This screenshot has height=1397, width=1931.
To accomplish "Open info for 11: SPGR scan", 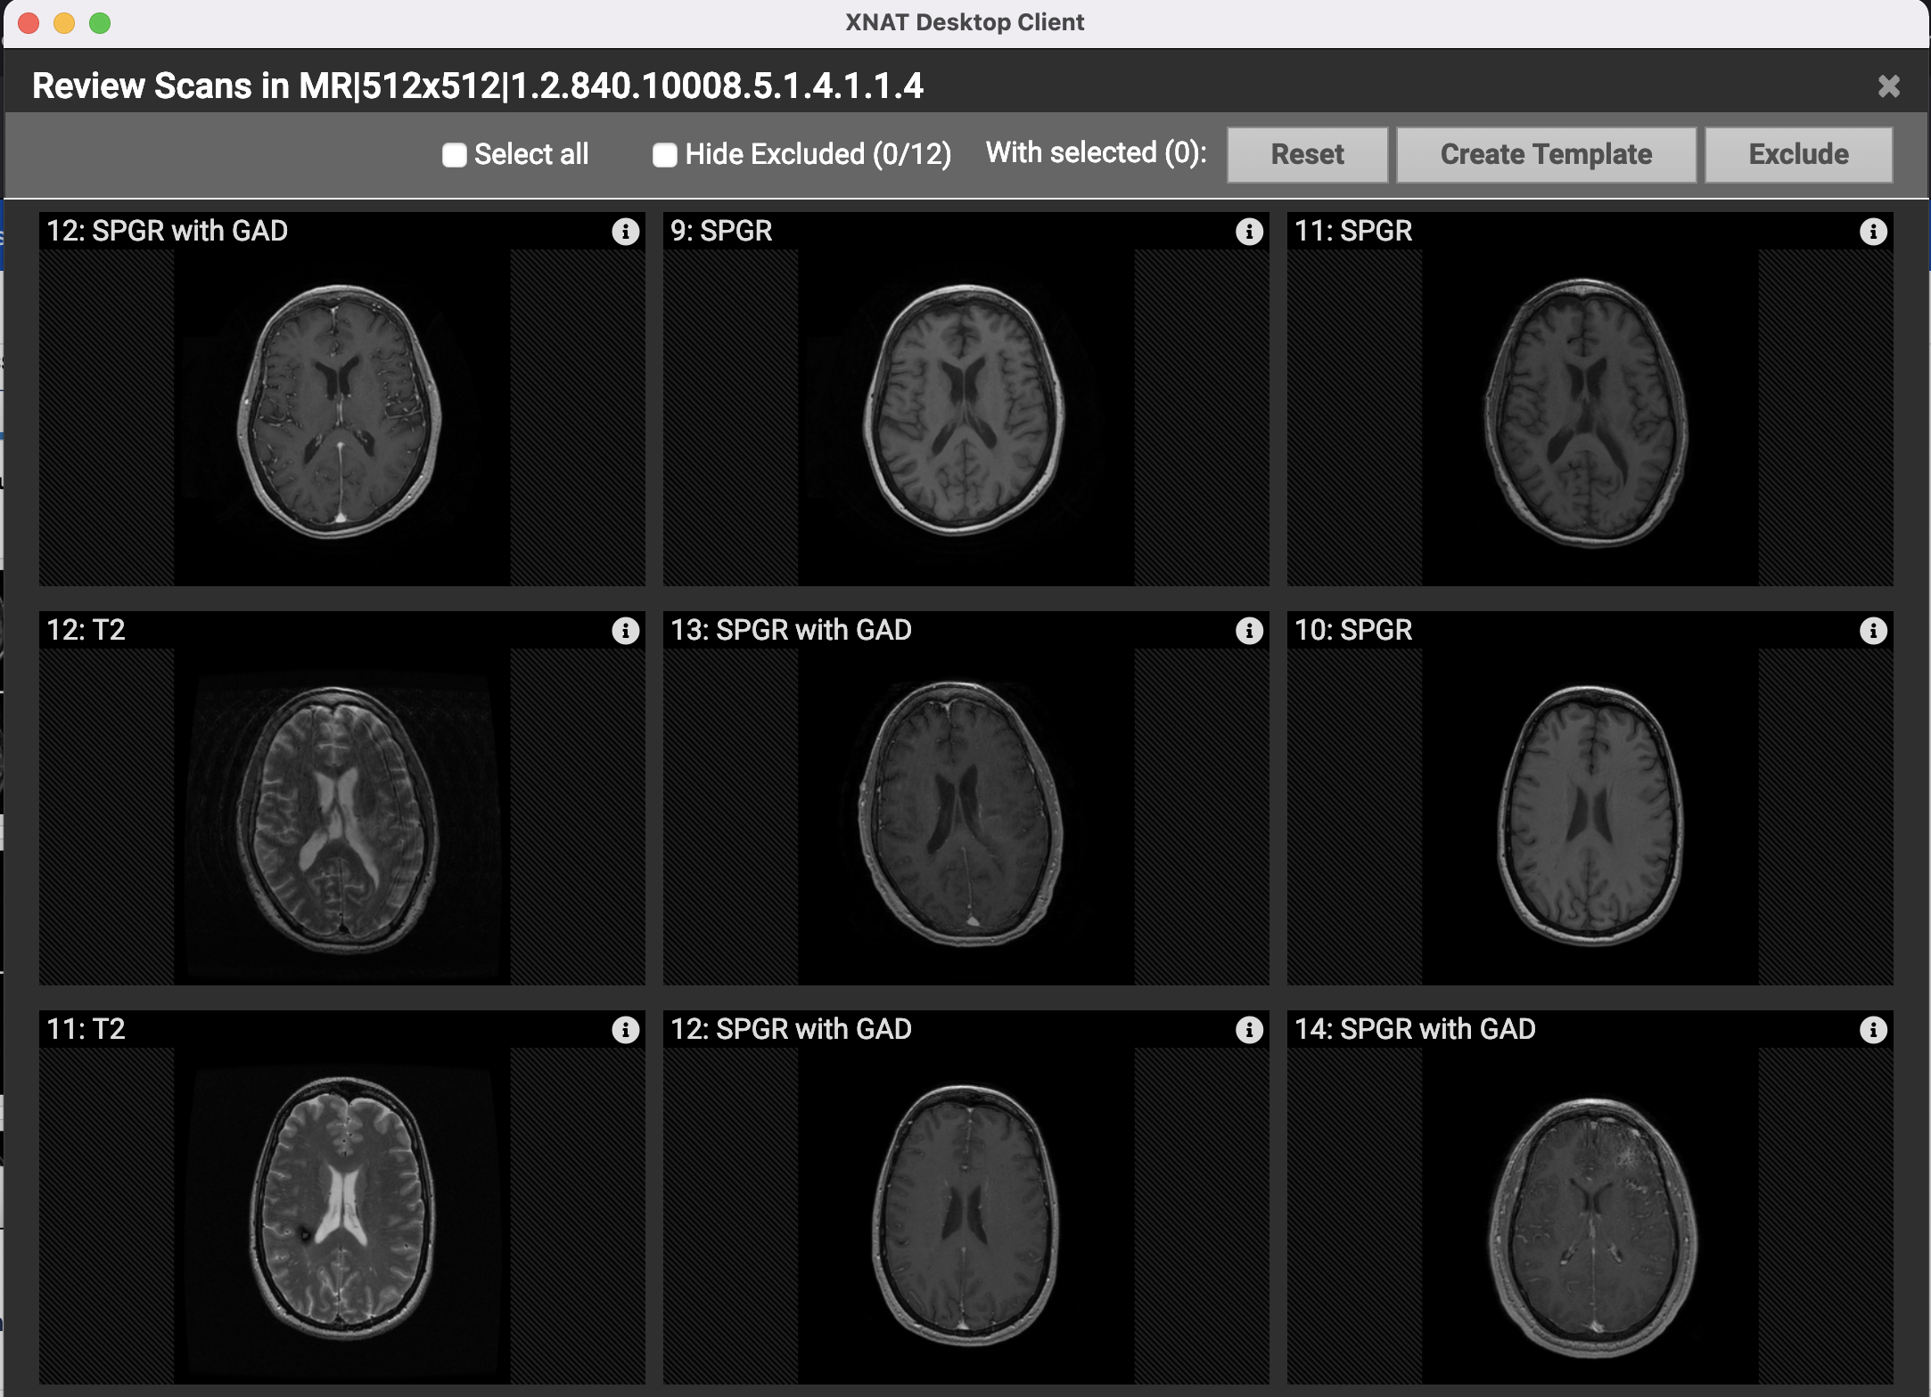I will click(x=1873, y=232).
